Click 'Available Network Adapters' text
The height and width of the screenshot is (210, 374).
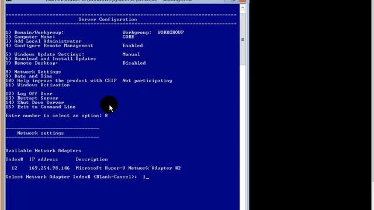(x=43, y=150)
